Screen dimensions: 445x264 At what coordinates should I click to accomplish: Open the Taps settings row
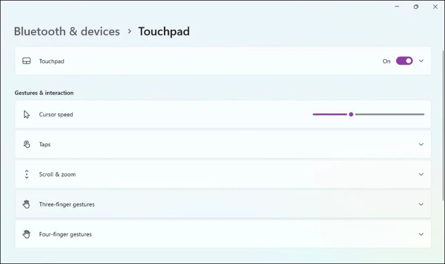tap(212, 144)
